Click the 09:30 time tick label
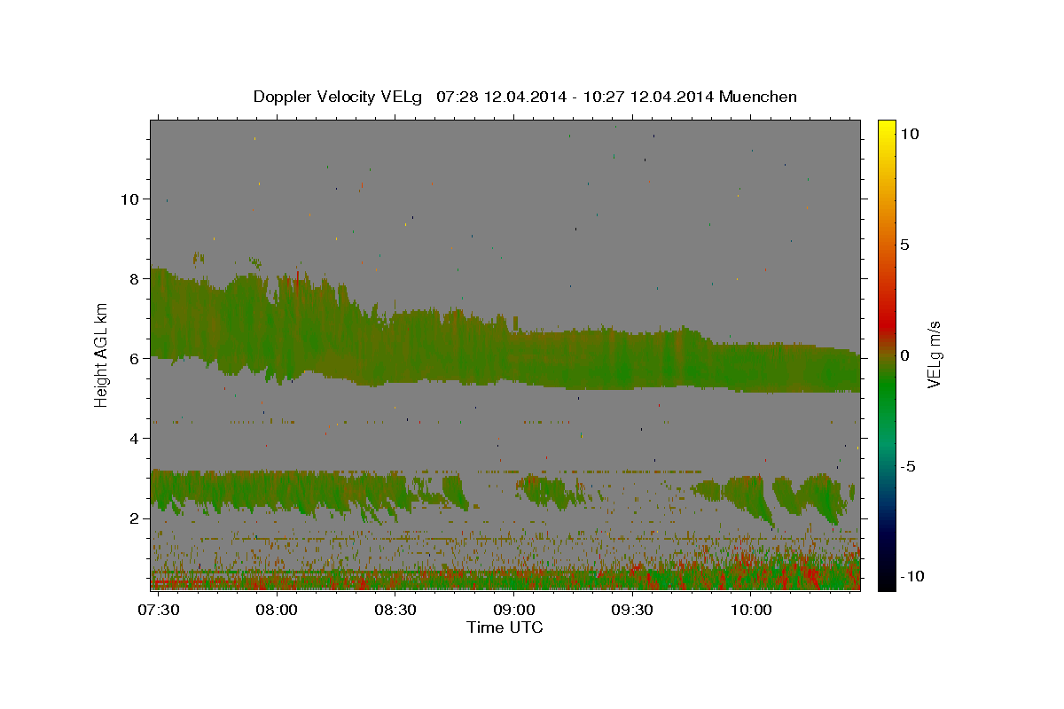 tap(632, 611)
